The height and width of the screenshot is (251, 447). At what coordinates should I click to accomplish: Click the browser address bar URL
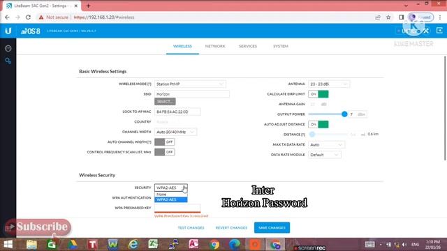(104, 17)
